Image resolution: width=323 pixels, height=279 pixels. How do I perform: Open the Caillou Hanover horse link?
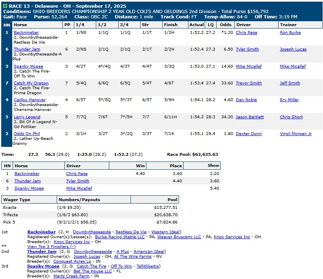[x=30, y=100]
